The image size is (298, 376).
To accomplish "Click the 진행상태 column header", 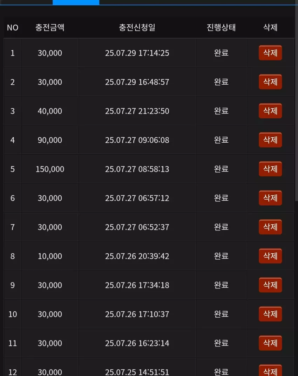I will coord(221,27).
